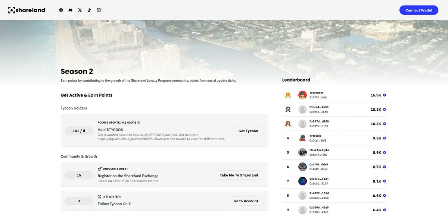Click X logo next to X (TWITTER) label
The height and width of the screenshot is (215, 448).
pyautogui.click(x=100, y=196)
